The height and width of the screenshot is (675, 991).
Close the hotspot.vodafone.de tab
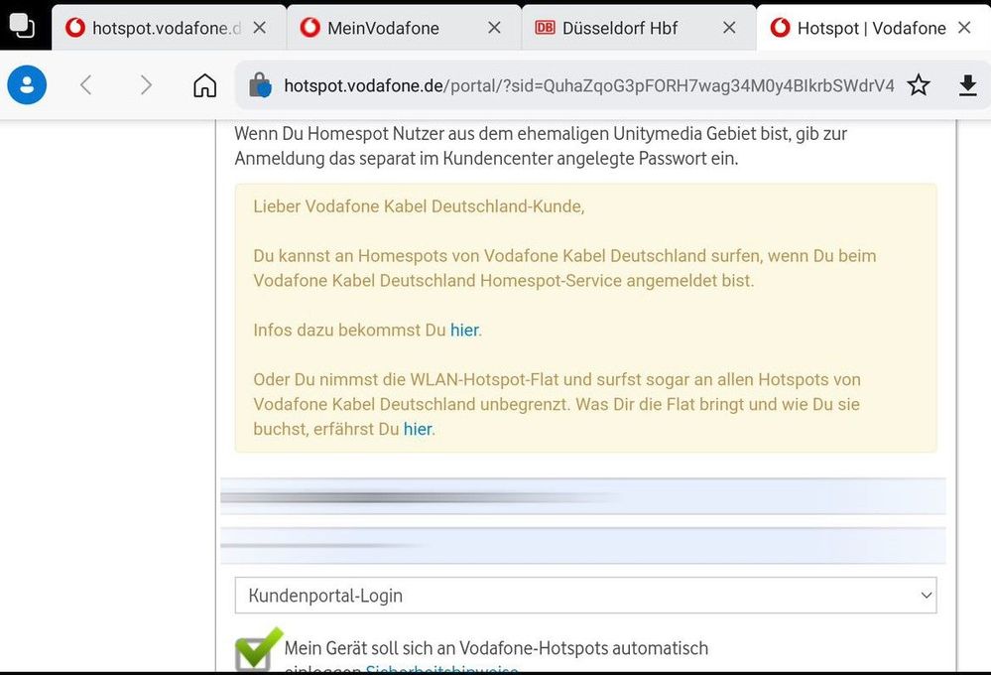(x=259, y=28)
